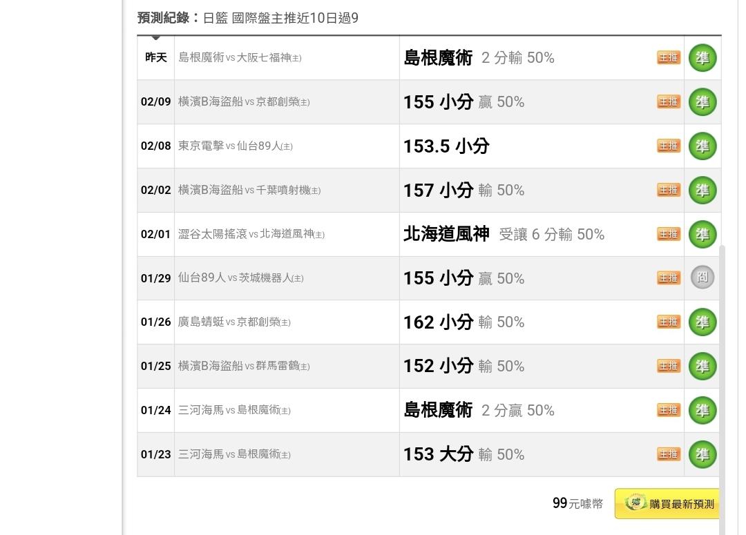Open 廣島蜻蜓 vs 京都創榮 matchup
746x535 pixels.
(234, 322)
